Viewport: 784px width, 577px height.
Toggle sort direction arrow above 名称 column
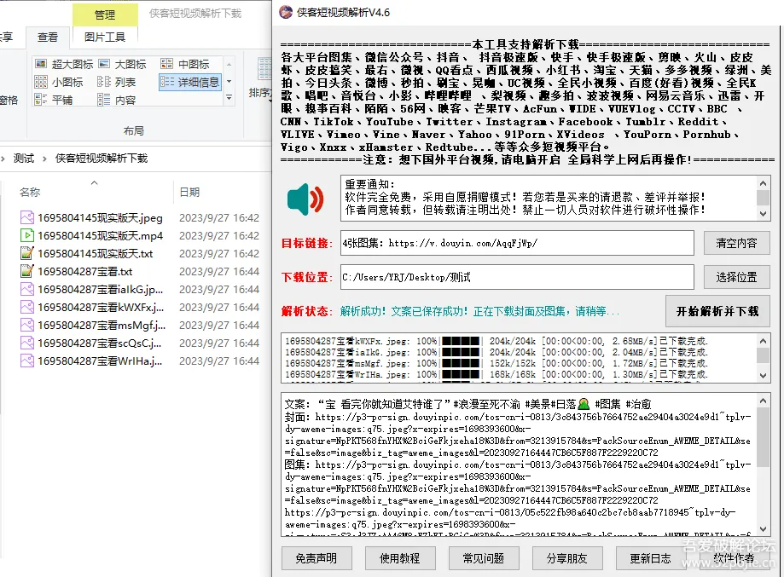tap(94, 183)
